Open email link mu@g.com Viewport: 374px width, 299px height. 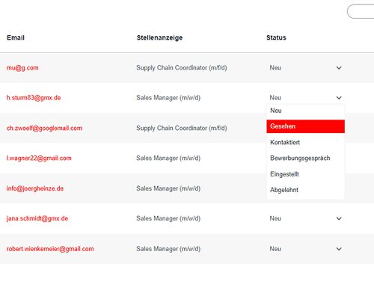point(22,68)
